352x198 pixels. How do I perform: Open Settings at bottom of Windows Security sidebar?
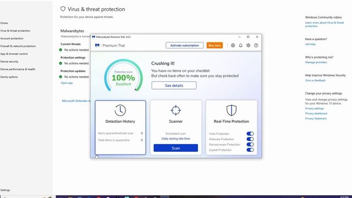tap(5, 190)
